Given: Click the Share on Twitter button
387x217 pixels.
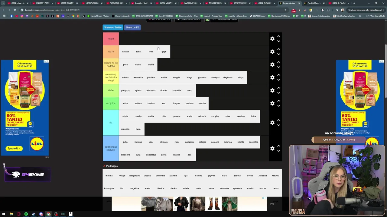Looking at the screenshot, I should point(113,27).
